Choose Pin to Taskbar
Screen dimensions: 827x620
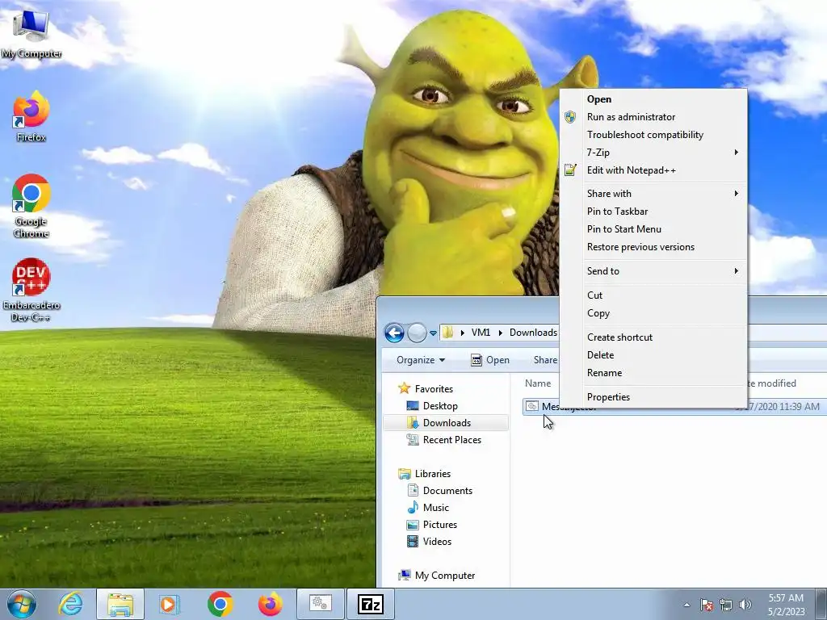point(653,212)
